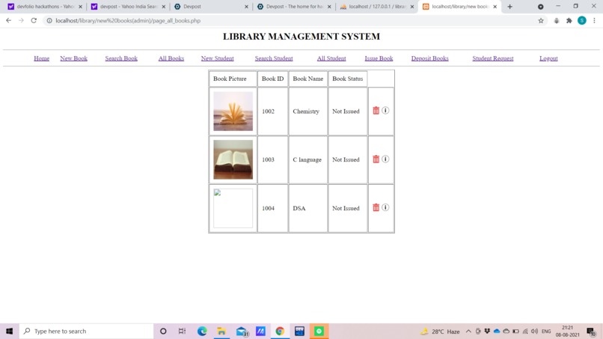603x339 pixels.
Task: Open the Deposit Books link
Action: 429,58
